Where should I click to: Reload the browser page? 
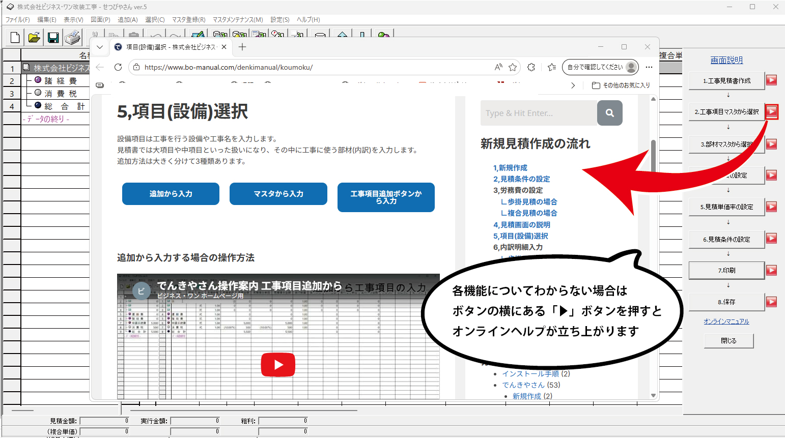tap(118, 67)
